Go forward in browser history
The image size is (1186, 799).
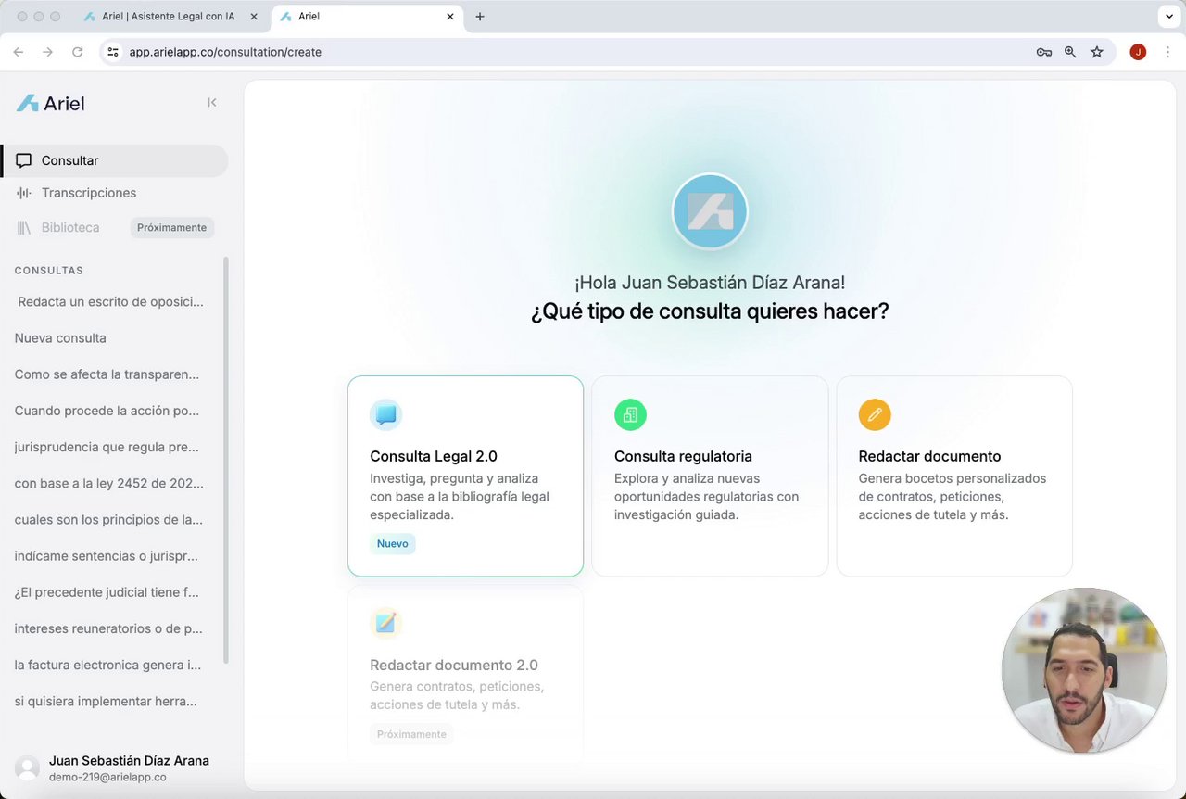click(48, 52)
